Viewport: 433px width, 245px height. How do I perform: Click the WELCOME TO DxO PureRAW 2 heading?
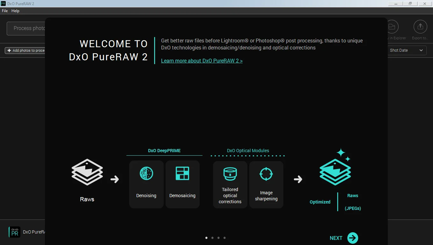[108, 50]
